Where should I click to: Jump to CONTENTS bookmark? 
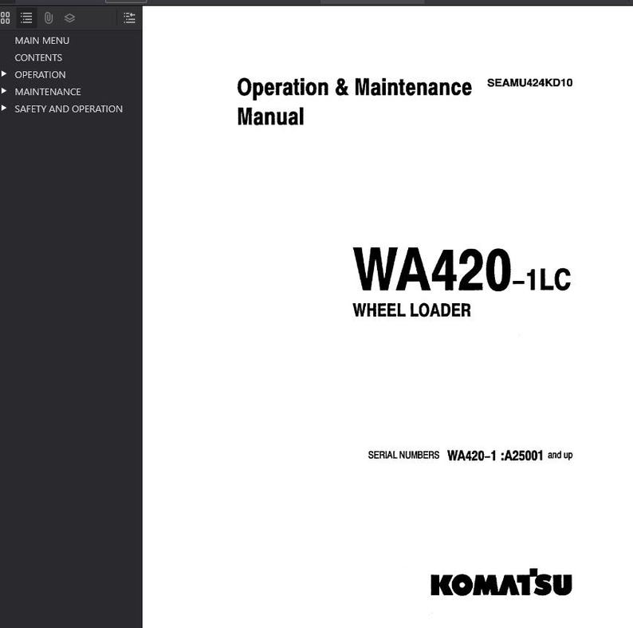pos(38,57)
